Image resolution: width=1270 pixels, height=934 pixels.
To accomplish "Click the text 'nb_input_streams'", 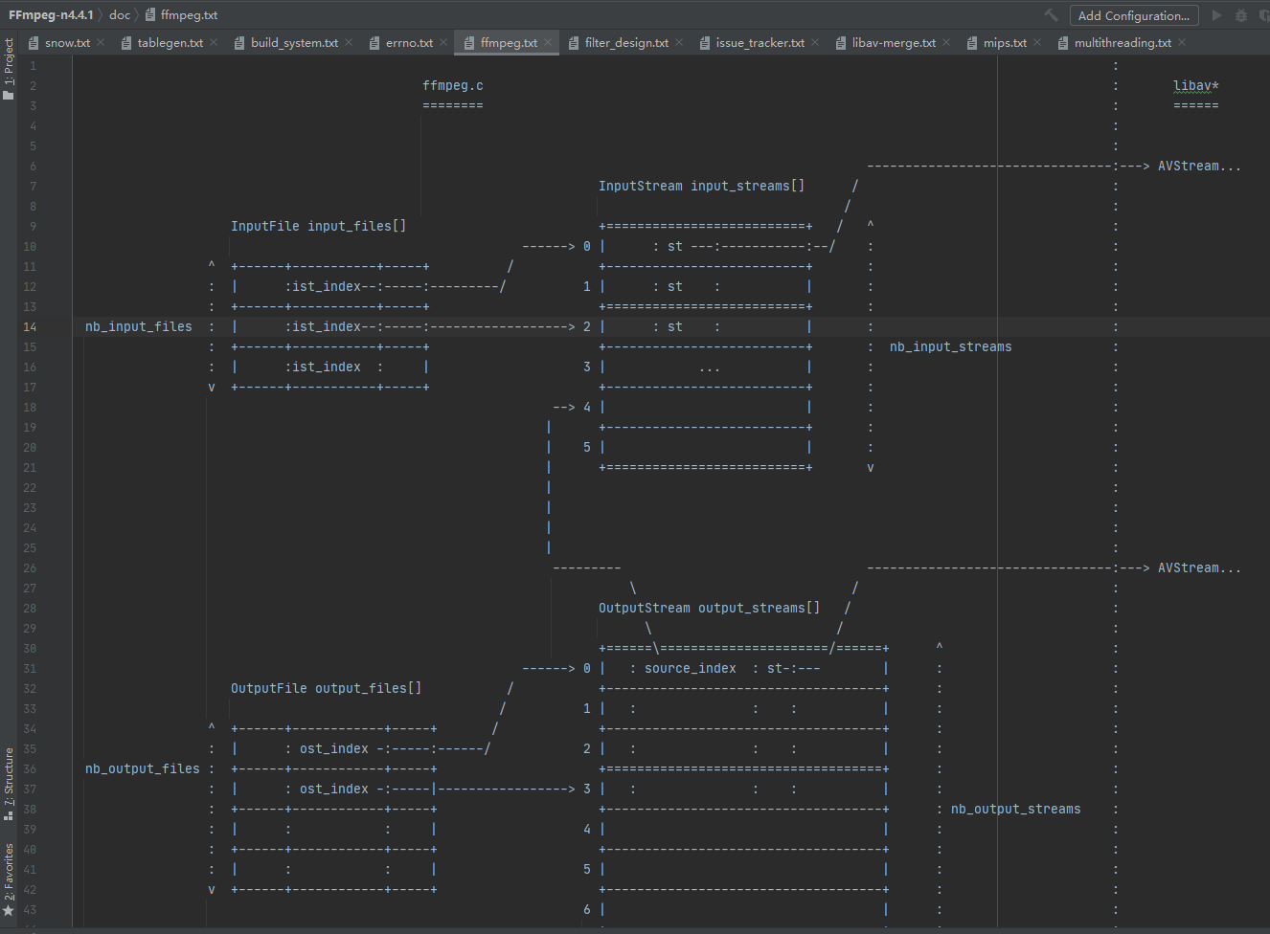I will [x=951, y=346].
